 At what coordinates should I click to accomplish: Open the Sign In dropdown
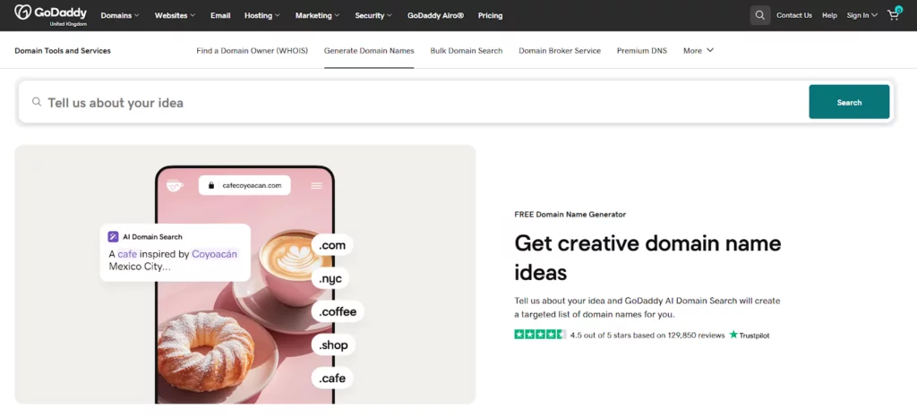point(861,15)
